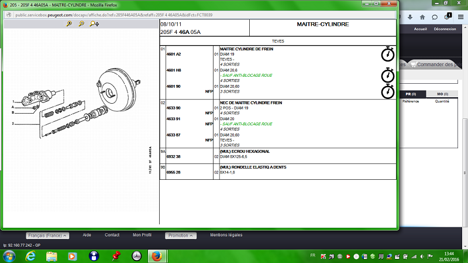
Task: Click network signal icon in system tray
Action: click(414, 257)
